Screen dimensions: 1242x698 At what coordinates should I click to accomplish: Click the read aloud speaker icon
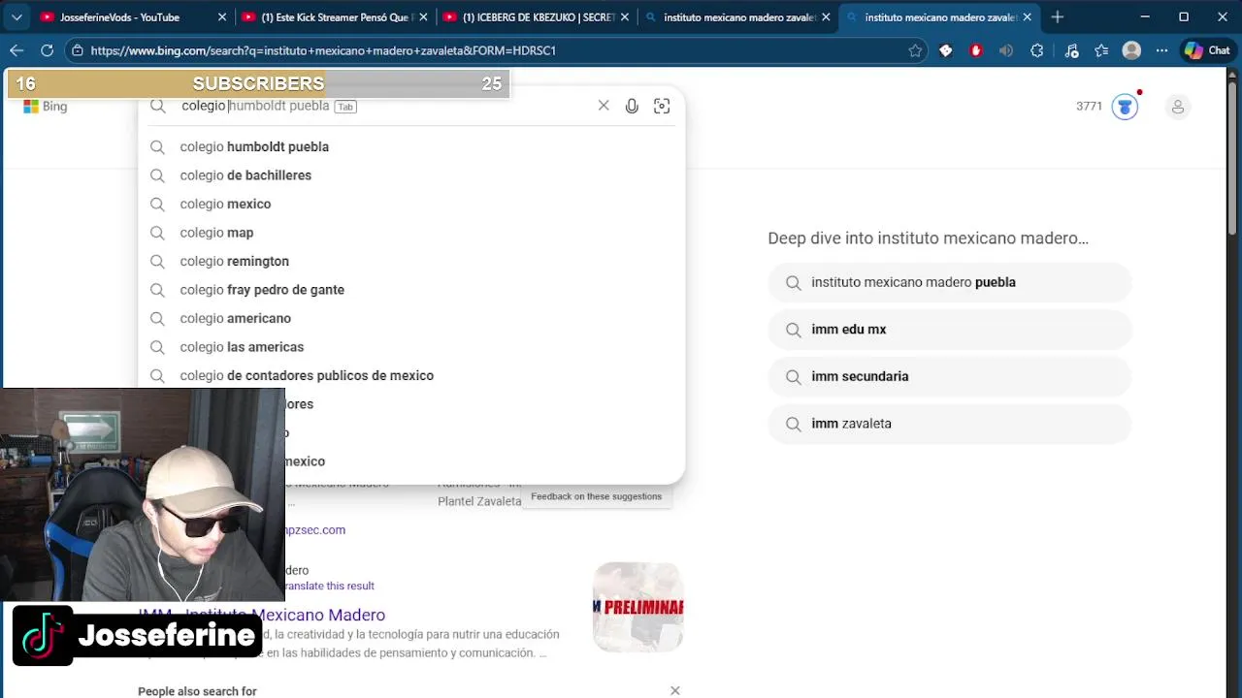[1006, 50]
